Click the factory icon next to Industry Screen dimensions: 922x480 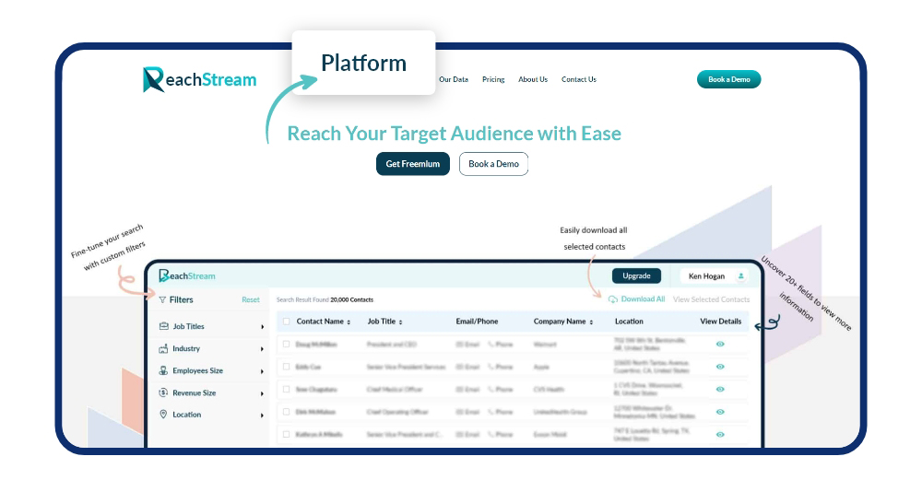coord(163,348)
